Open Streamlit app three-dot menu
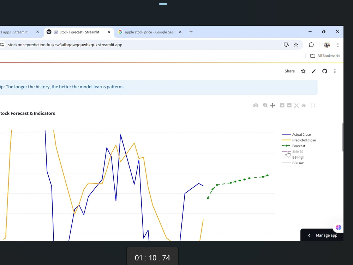Image resolution: width=353 pixels, height=265 pixels. pos(335,71)
